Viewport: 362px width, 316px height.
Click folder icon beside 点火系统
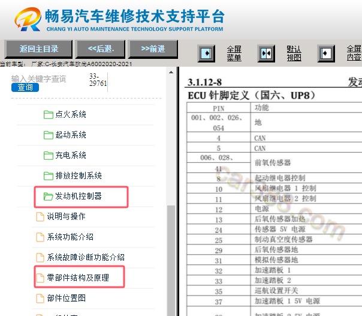[49, 115]
